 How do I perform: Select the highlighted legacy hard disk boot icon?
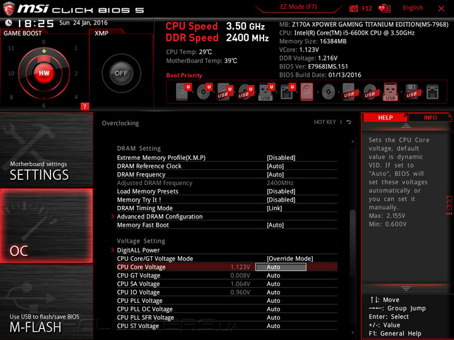(x=306, y=92)
